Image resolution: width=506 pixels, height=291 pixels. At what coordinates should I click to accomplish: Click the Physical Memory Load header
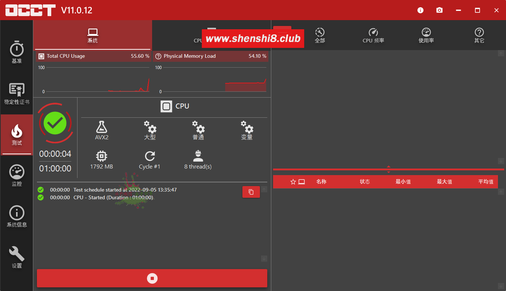click(x=211, y=56)
